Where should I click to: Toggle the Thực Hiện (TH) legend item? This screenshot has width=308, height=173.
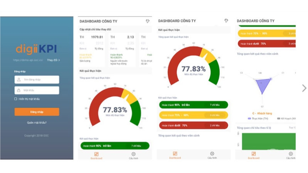260,119
